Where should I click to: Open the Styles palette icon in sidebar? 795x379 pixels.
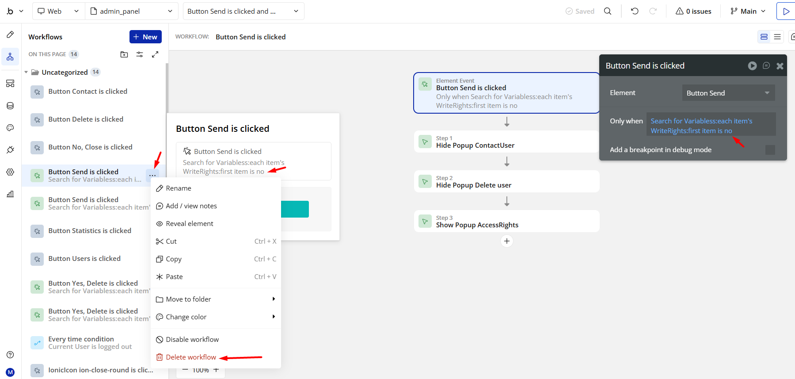(10, 128)
